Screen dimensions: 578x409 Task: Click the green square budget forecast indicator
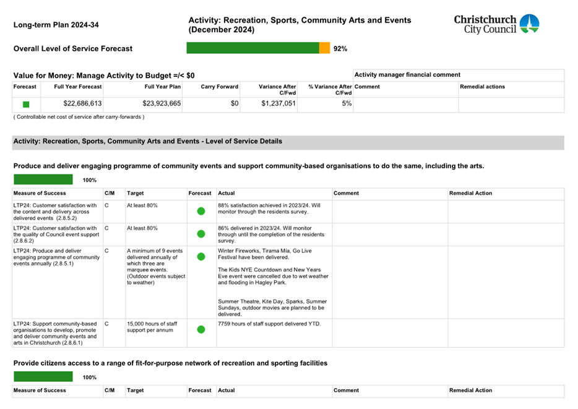(26, 105)
